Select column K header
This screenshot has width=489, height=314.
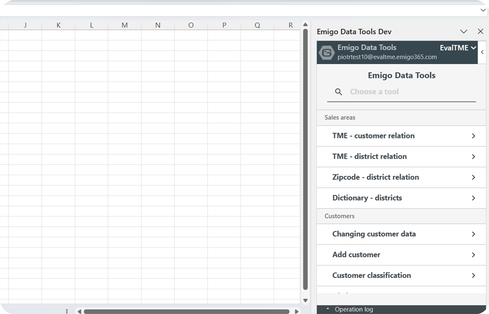59,25
